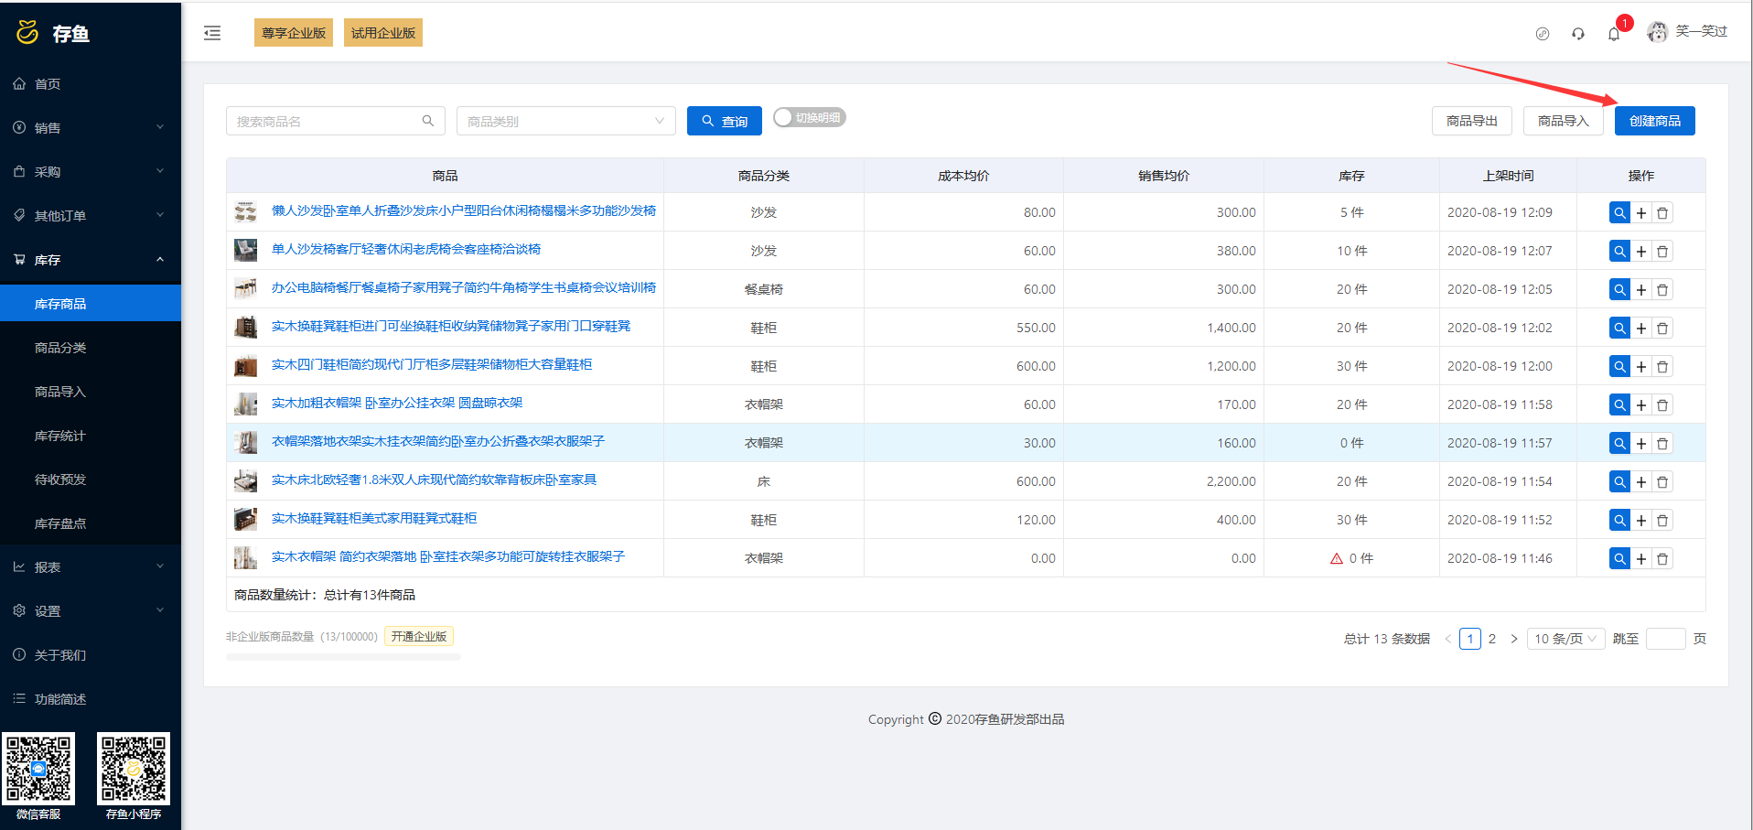The image size is (1753, 830).
Task: Expand the 采购 sidebar menu
Action: [91, 172]
